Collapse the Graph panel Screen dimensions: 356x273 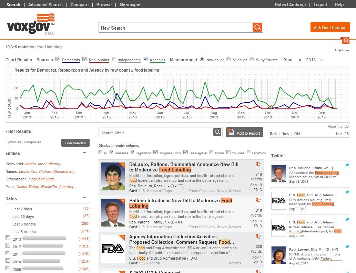pos(347,51)
